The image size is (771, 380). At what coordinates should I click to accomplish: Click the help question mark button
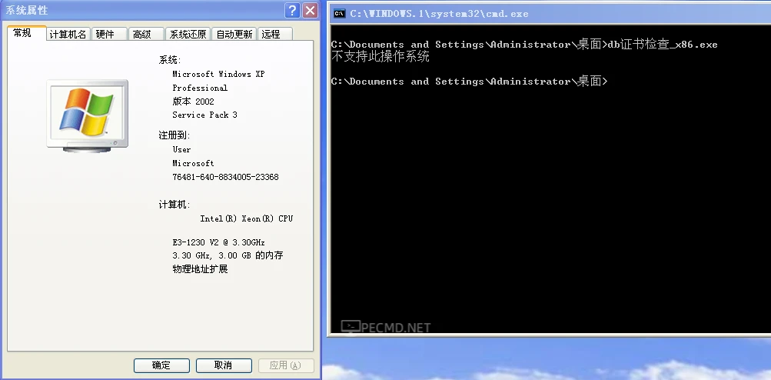[292, 10]
